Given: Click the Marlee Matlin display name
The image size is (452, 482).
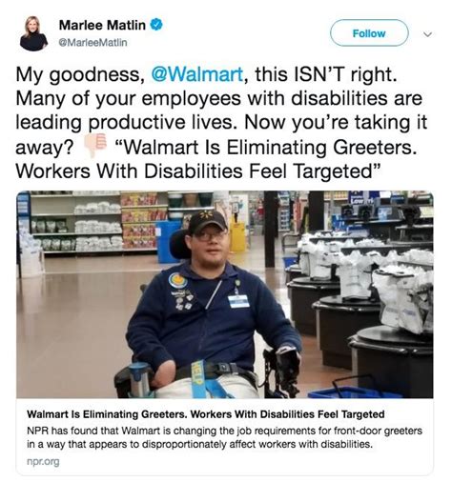Looking at the screenshot, I should click(x=102, y=25).
